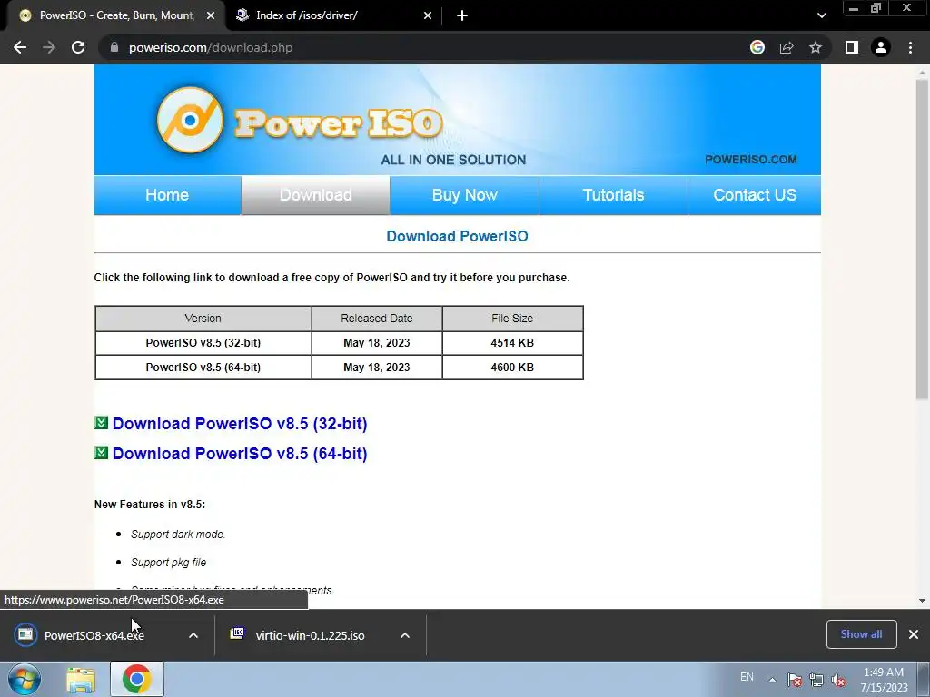Expand the tab search dropdown
This screenshot has width=930, height=697.
[821, 15]
